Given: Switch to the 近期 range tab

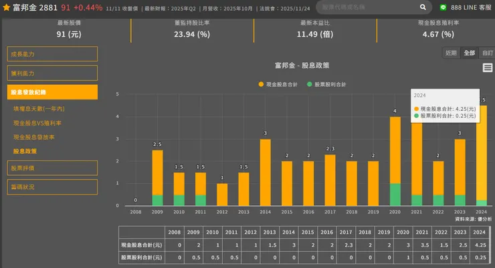Looking at the screenshot, I should [451, 53].
